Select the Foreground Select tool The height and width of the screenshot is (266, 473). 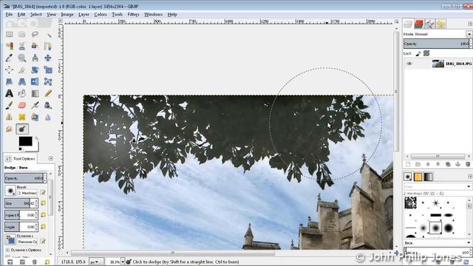[x=35, y=46]
